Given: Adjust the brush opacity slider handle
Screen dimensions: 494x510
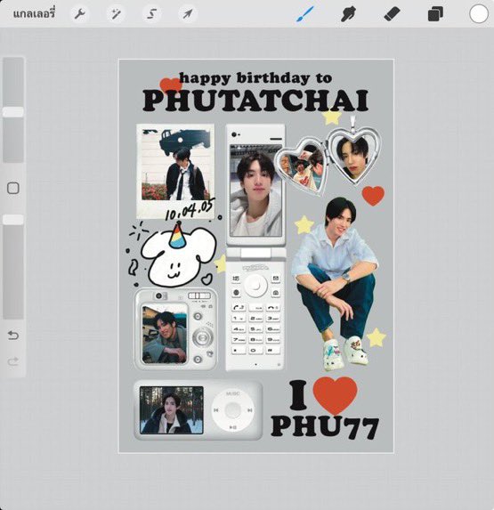Looking at the screenshot, I should pos(13,220).
